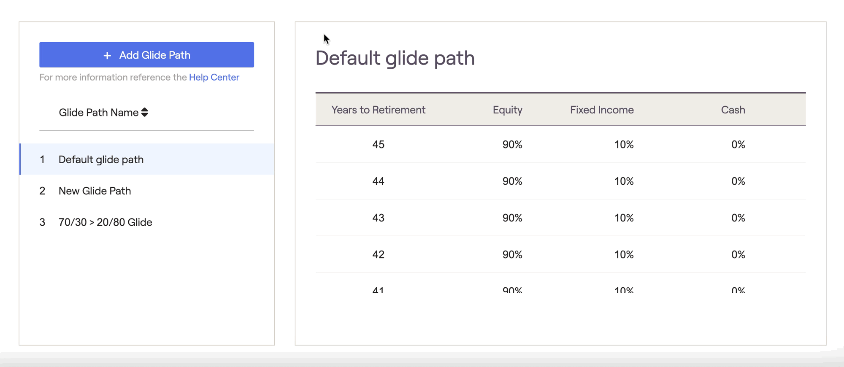Click row number 3 in glide path list
844x367 pixels.
(x=42, y=222)
